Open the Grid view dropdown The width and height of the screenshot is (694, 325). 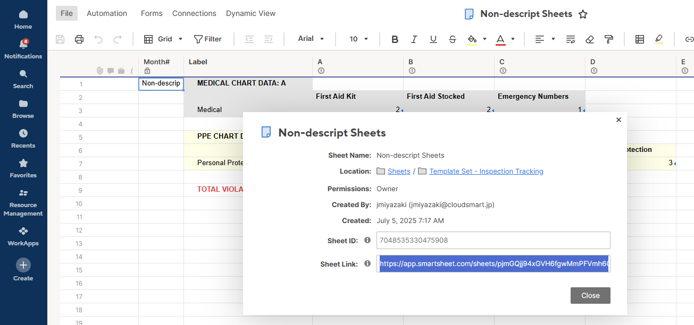[x=163, y=39]
